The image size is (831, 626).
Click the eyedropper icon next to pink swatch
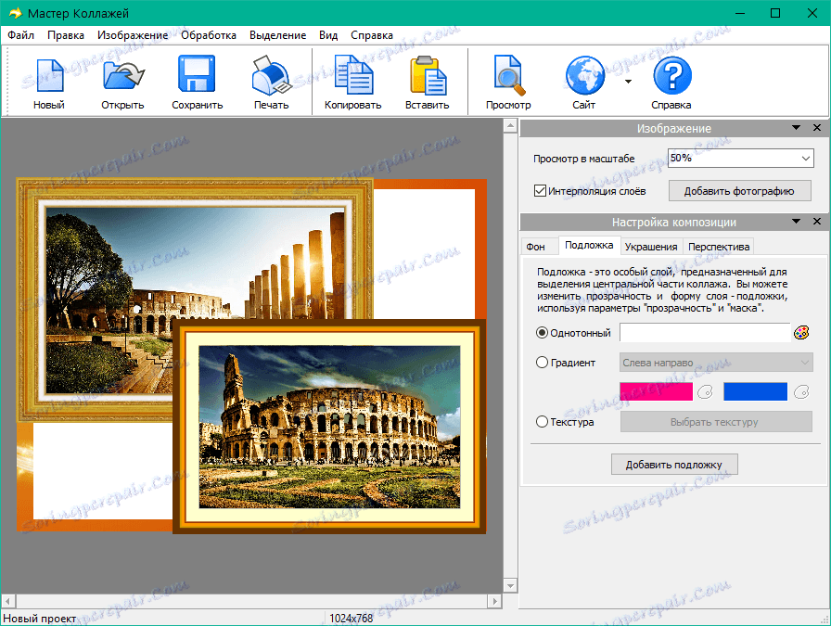coord(706,392)
